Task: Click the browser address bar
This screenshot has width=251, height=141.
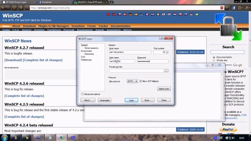Action: 125,8
